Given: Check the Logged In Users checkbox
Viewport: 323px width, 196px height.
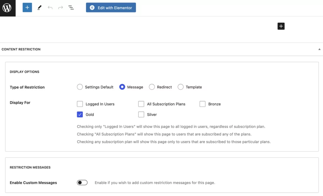Looking at the screenshot, I should coord(80,104).
